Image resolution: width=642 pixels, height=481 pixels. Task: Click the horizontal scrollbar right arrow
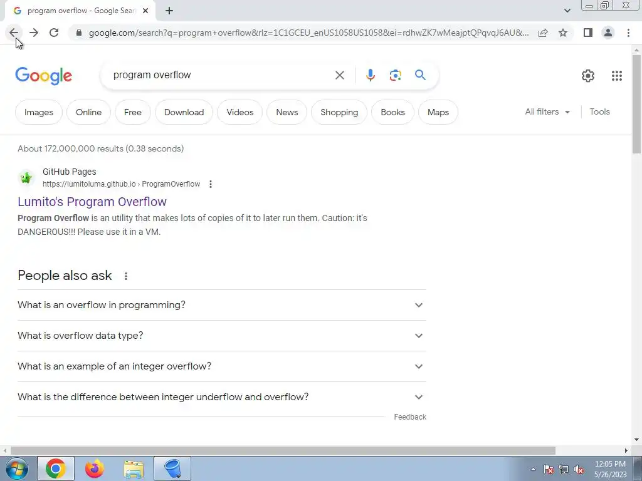(626, 451)
